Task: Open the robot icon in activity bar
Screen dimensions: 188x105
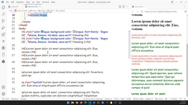Action: 3,62
